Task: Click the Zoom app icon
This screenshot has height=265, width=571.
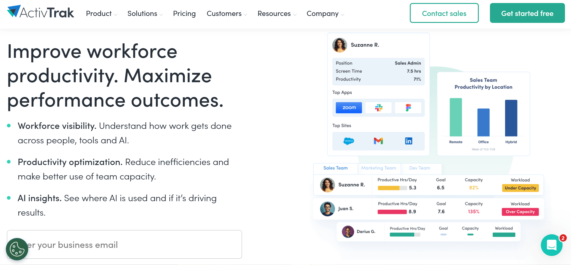Action: (349, 108)
